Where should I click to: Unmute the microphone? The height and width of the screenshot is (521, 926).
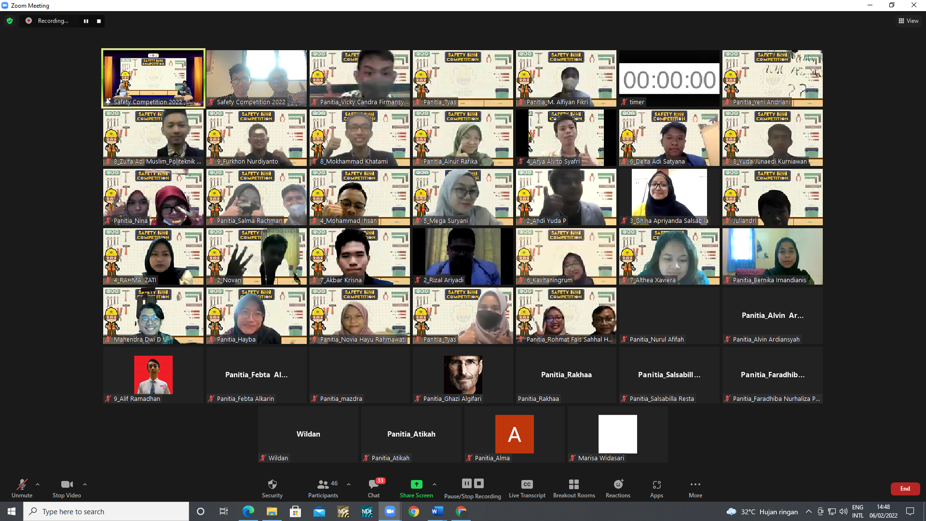[22, 488]
